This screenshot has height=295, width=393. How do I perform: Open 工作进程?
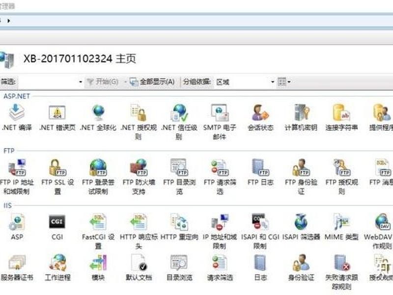[57, 267]
